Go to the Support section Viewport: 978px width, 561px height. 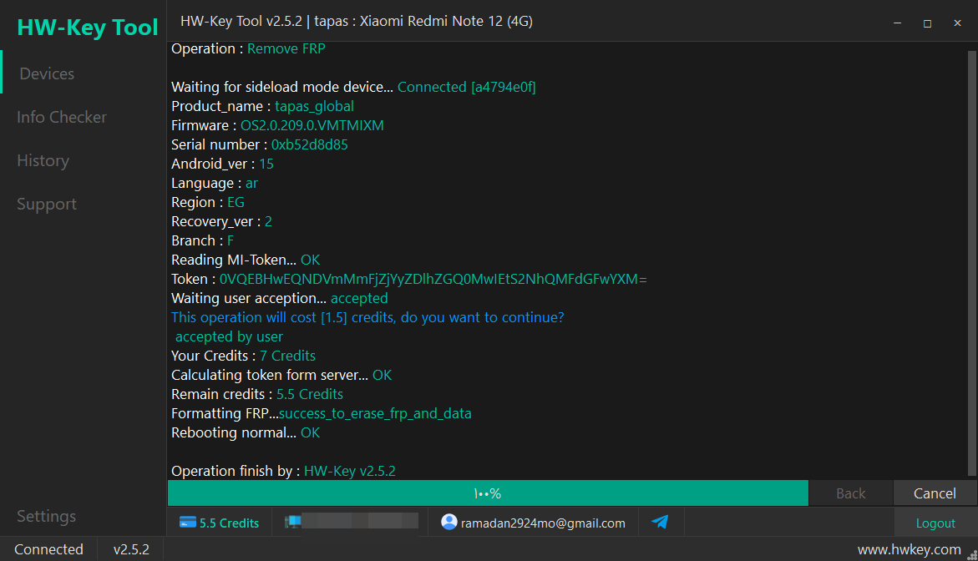tap(47, 205)
